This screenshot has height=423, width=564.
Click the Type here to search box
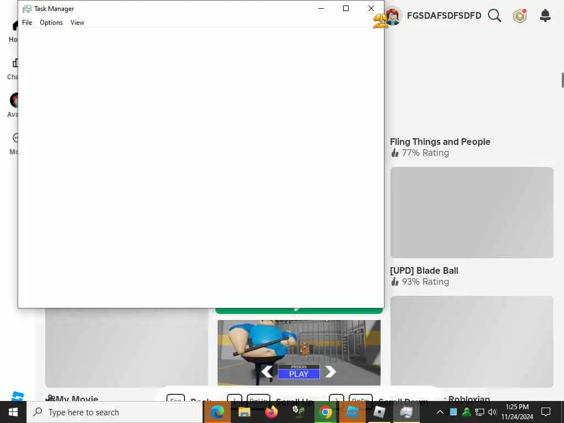pos(115,412)
